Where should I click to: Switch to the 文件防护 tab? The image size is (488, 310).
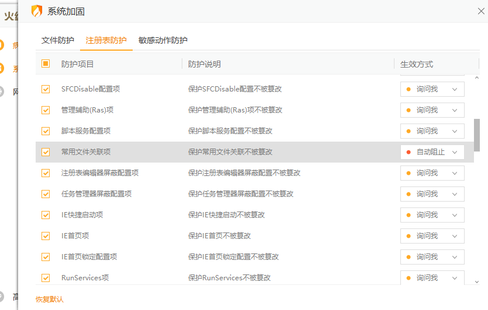coord(58,40)
